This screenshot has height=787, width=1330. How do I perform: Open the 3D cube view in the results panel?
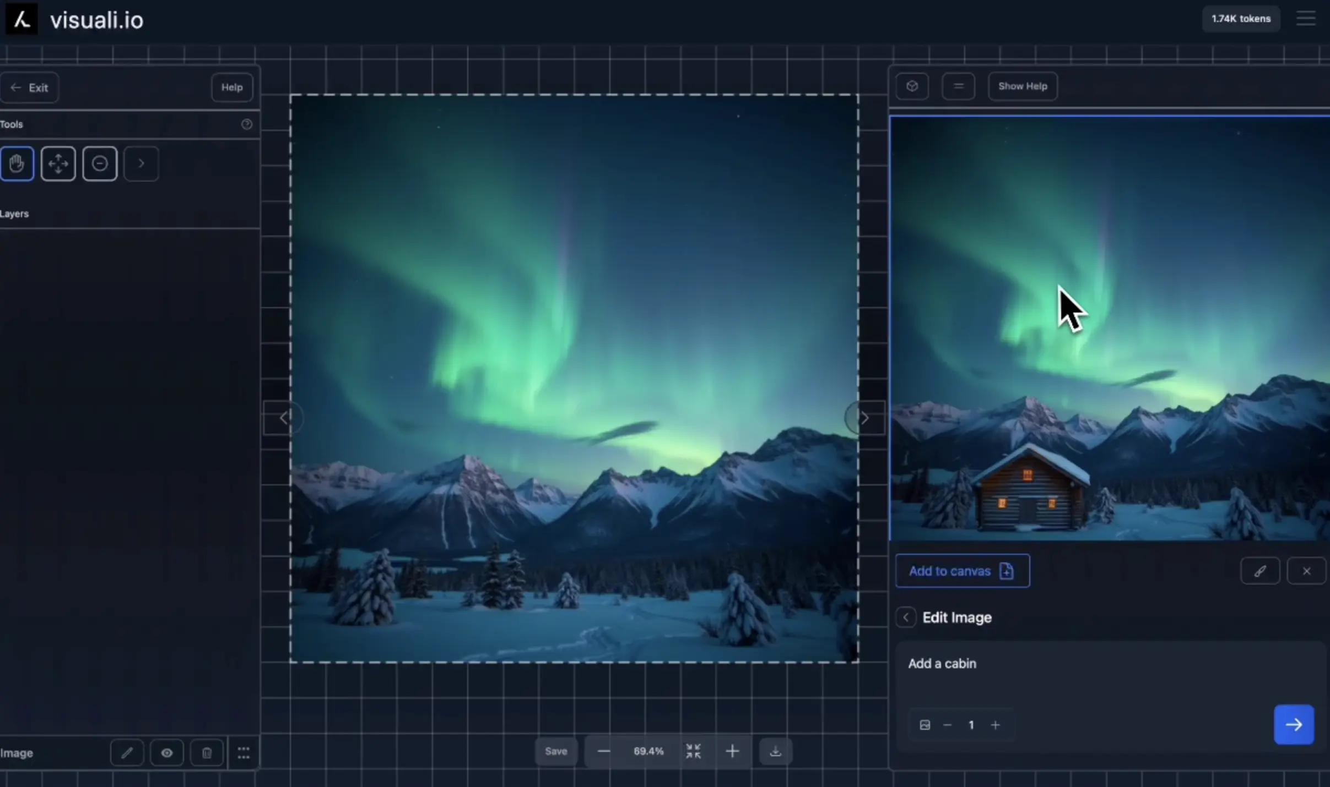912,86
